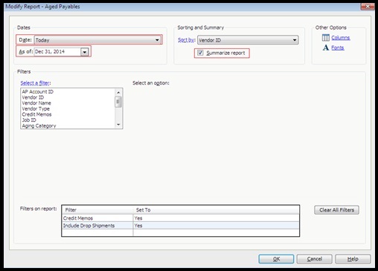Screen dimensions: 378x271
Task: Click filter list scroll down arrow
Action: [x=118, y=125]
